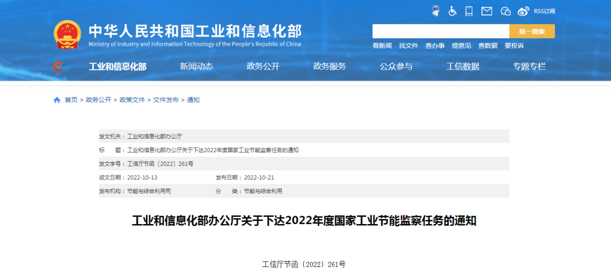Click 发文机关 row value 工业和信息化部办公厅
611x271 pixels.
pos(154,137)
